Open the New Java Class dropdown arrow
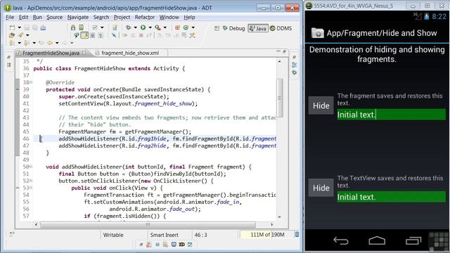 193,27
